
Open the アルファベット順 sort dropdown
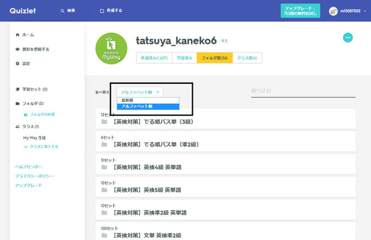coord(140,92)
